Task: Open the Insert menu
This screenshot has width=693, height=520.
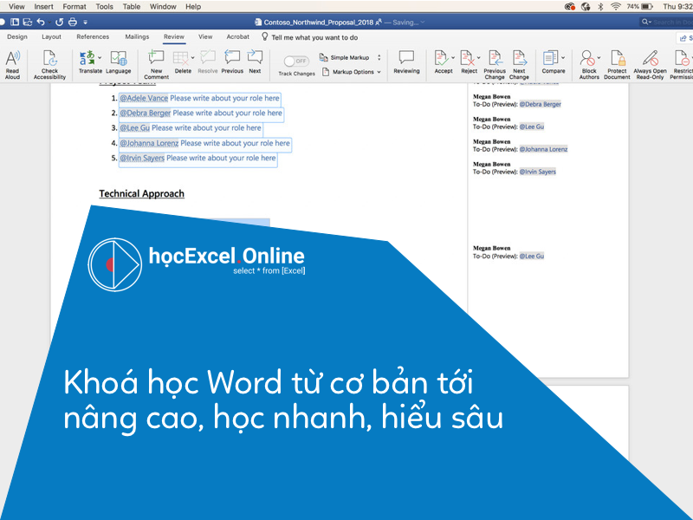Action: (x=44, y=7)
